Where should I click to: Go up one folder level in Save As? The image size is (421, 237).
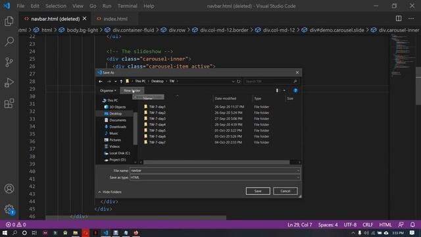[x=121, y=81]
